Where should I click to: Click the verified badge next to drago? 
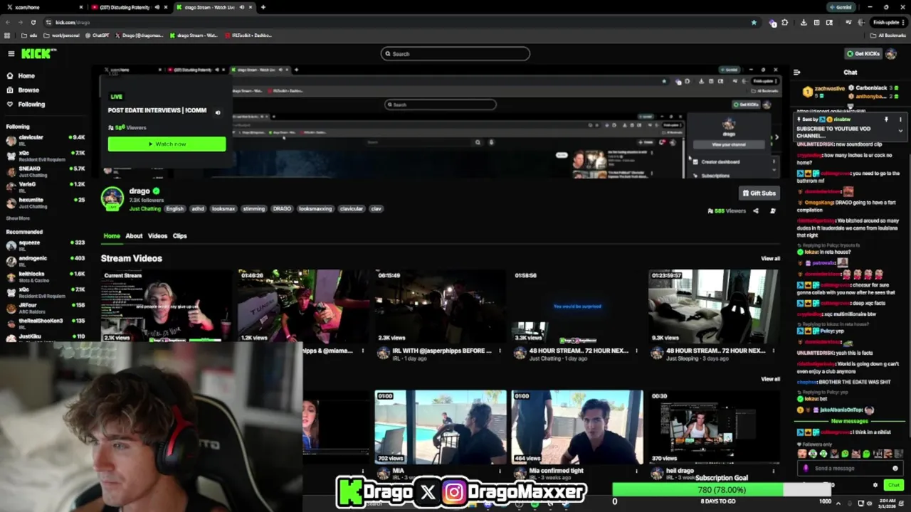click(x=156, y=191)
